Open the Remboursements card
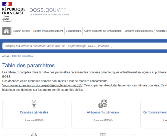The width and height of the screenshot is (167, 136). tap(154, 115)
